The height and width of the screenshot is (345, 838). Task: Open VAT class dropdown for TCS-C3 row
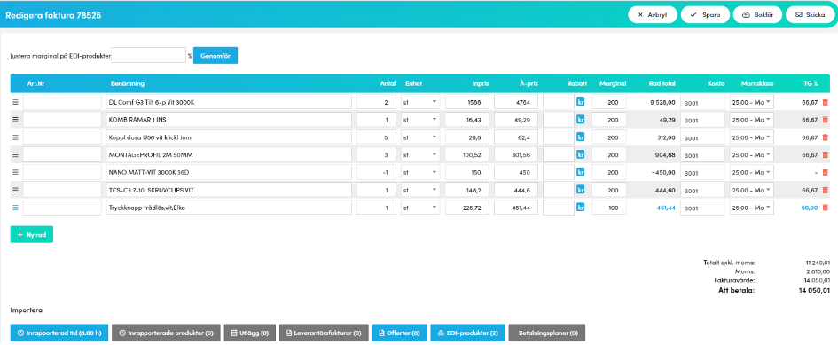(751, 190)
